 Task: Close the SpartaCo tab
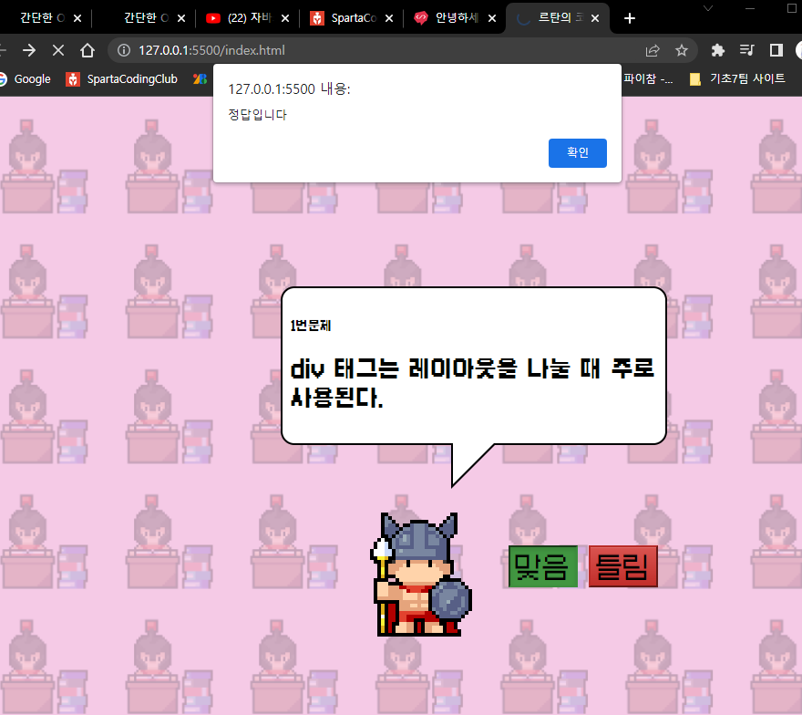coord(389,18)
